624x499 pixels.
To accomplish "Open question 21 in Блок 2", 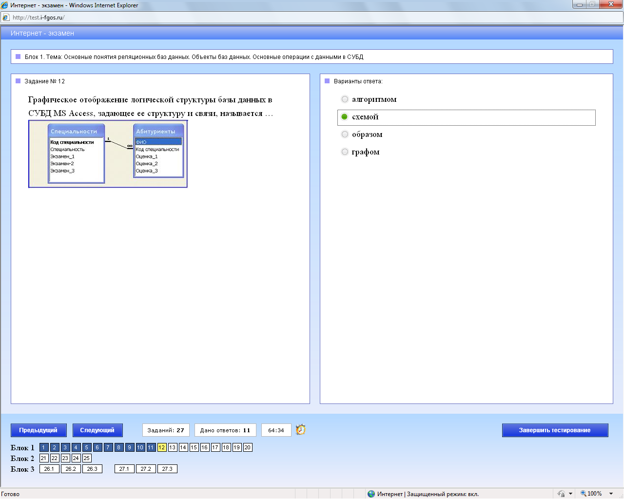I will click(44, 458).
